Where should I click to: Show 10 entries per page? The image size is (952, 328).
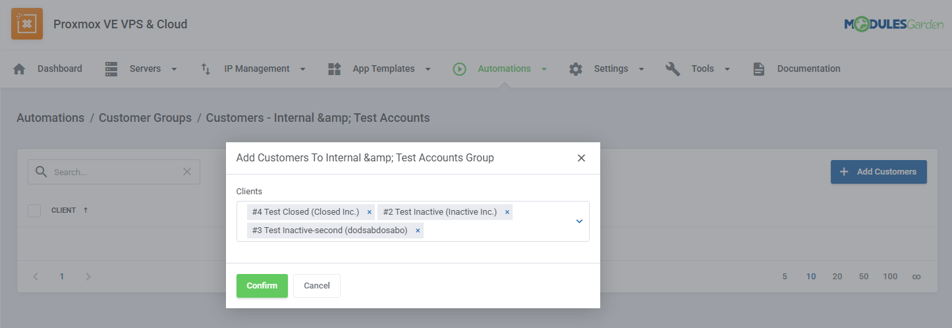pos(811,277)
